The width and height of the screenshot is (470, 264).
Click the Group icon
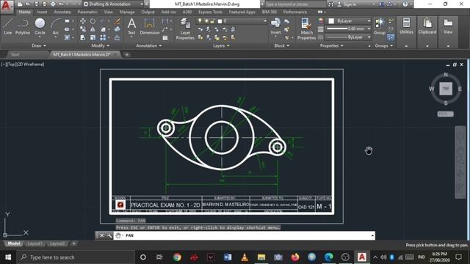380,26
